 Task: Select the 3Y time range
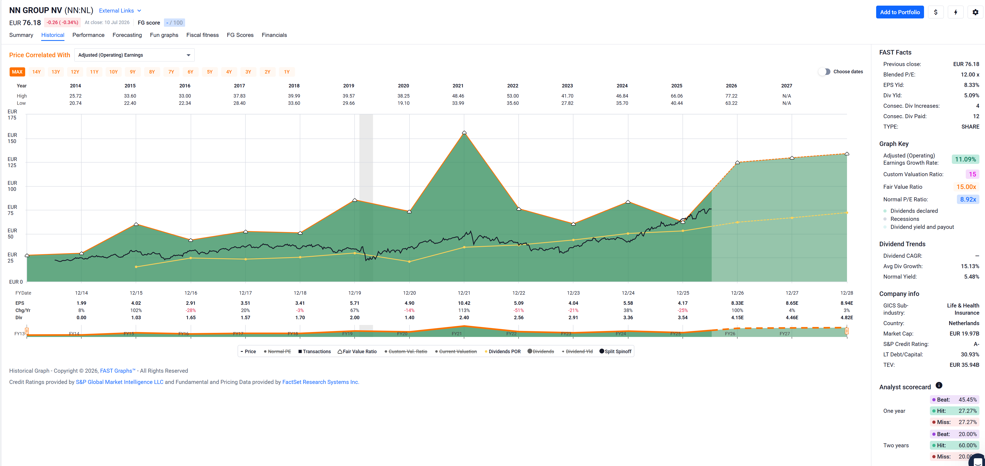pos(248,72)
